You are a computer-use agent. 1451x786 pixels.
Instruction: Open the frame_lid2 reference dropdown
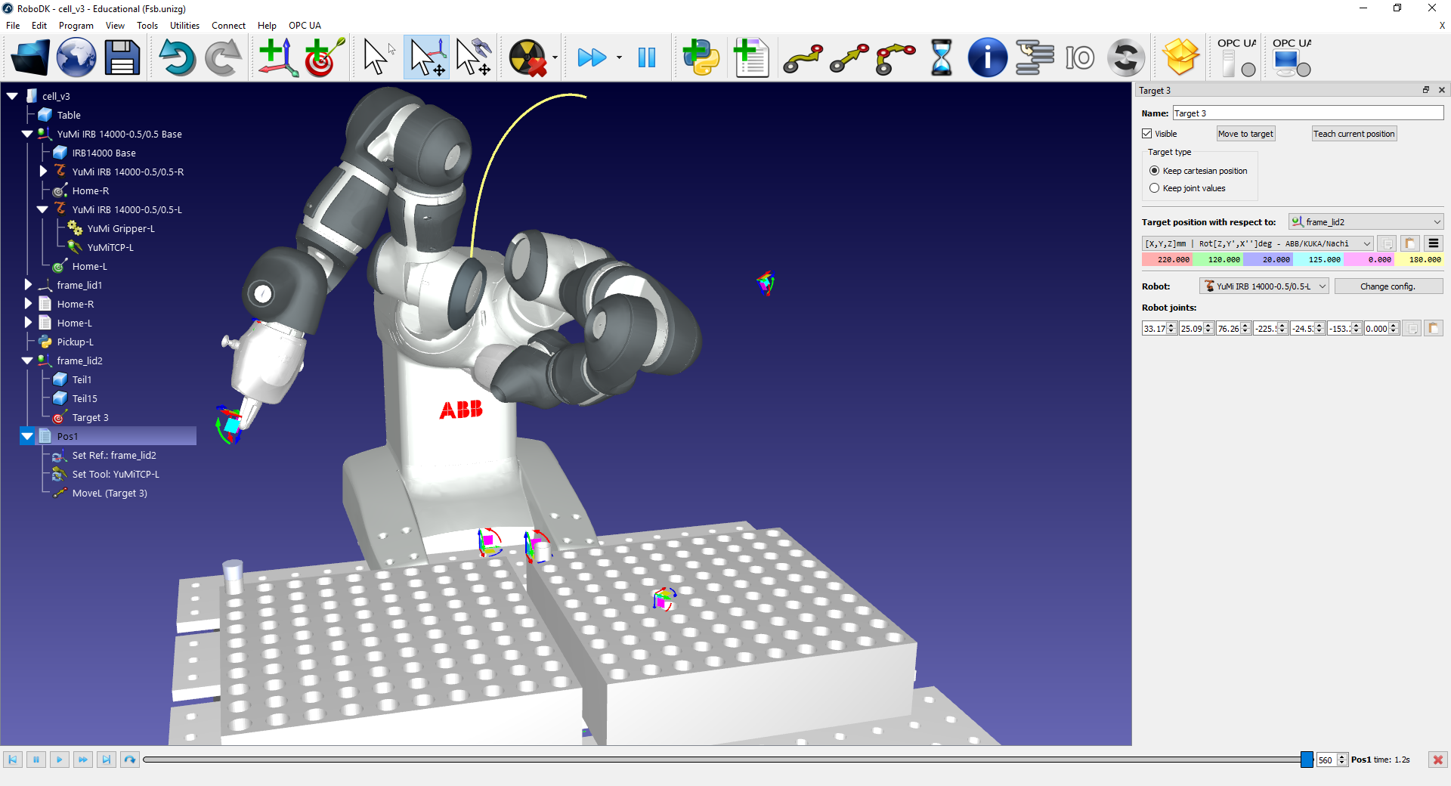1366,222
